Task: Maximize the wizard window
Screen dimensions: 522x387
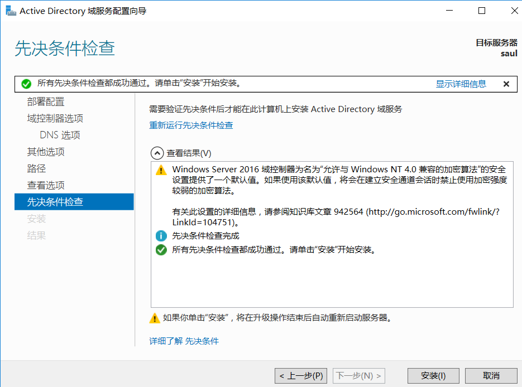Action: click(482, 11)
